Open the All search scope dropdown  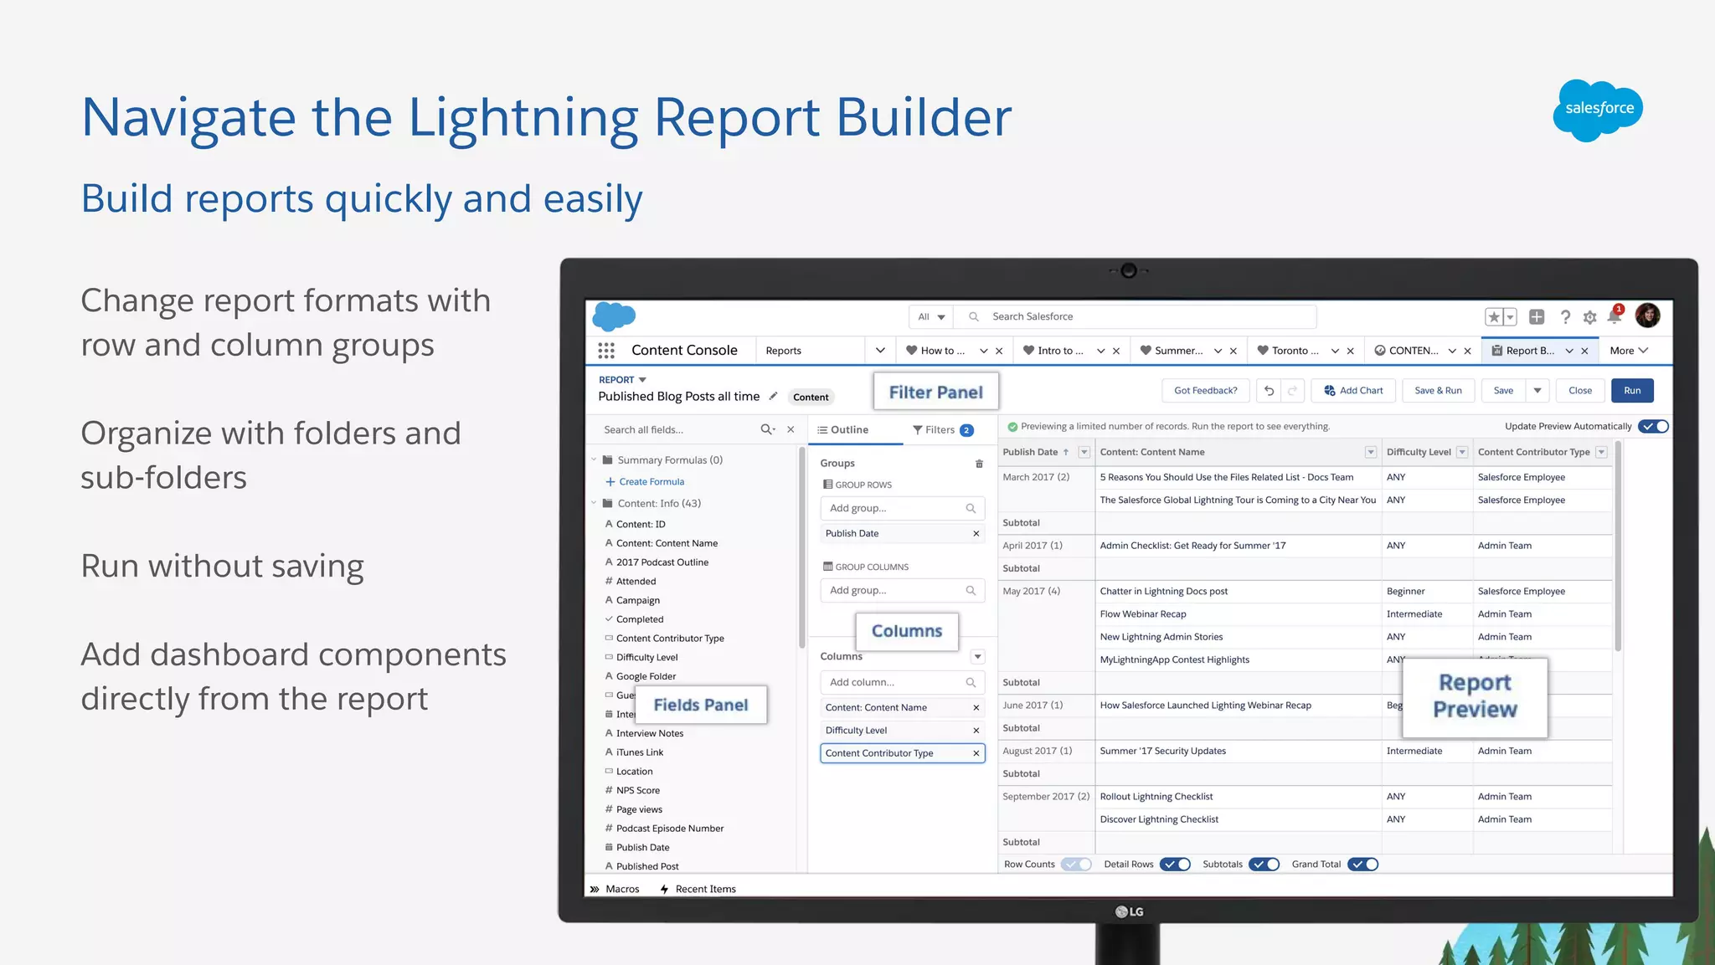[x=931, y=317]
